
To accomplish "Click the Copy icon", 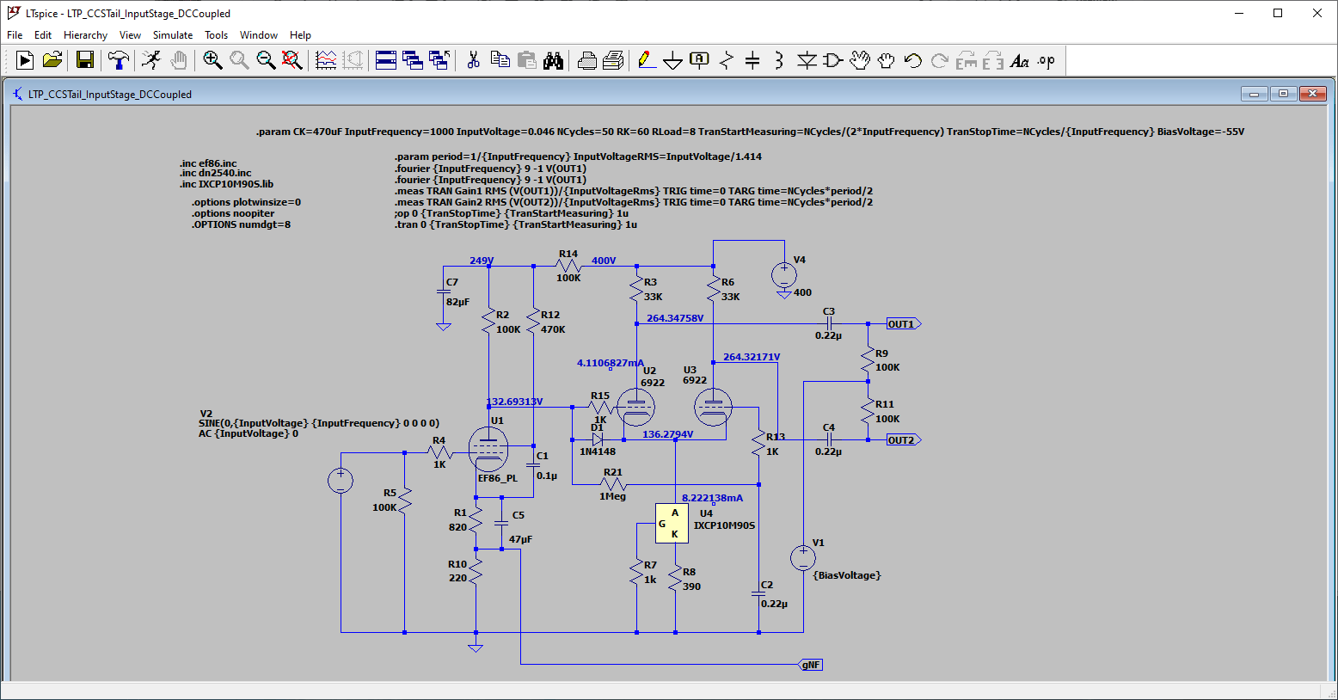I will click(500, 60).
